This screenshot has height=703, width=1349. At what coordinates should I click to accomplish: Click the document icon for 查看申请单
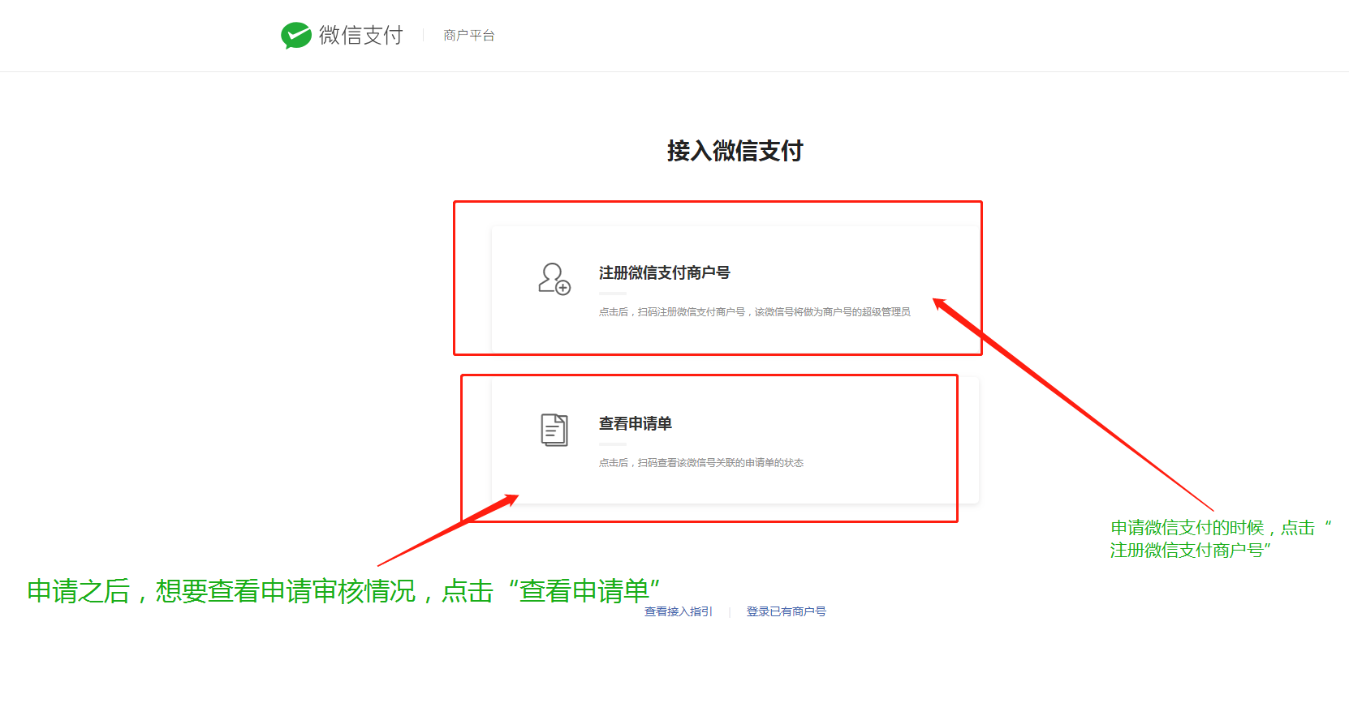pos(554,430)
